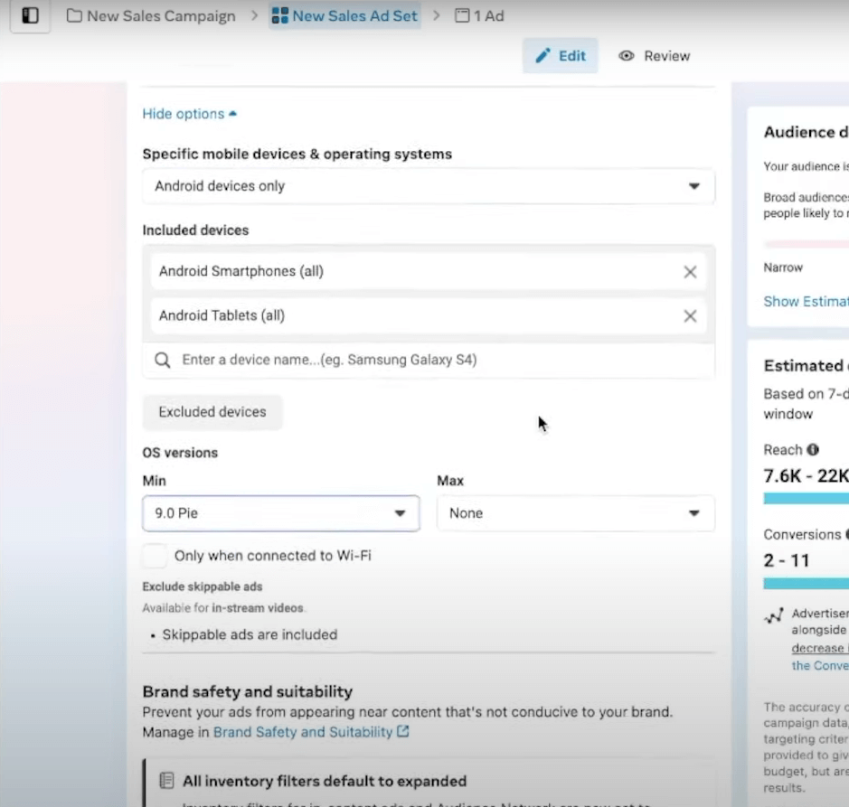
Task: Click the in-stream videos text
Action: pos(257,608)
